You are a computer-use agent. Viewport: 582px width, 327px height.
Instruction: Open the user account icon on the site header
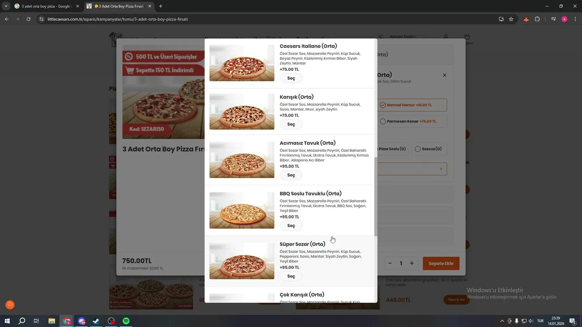point(446,37)
